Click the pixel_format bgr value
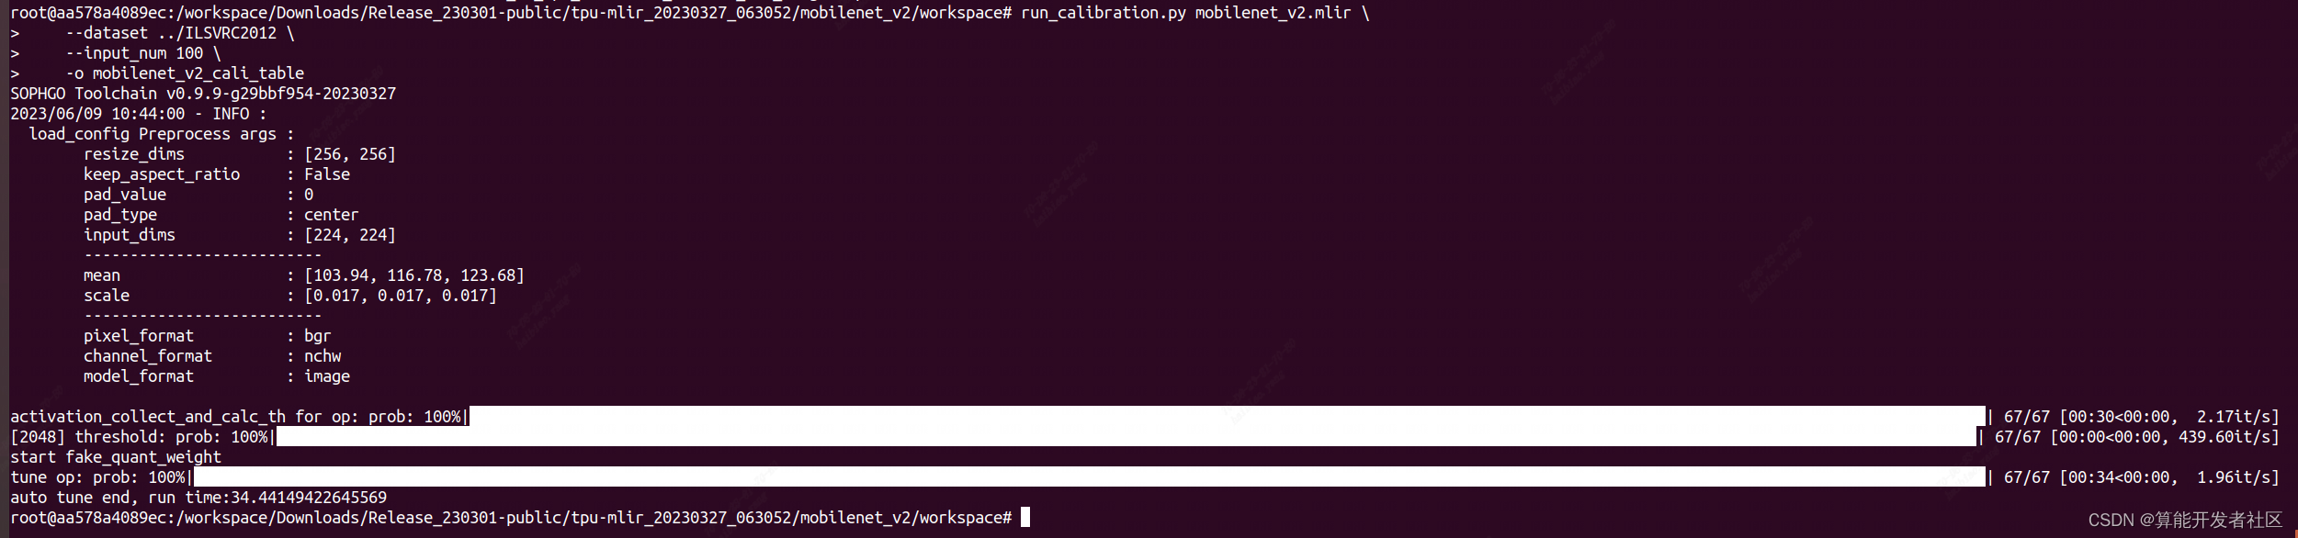 317,336
